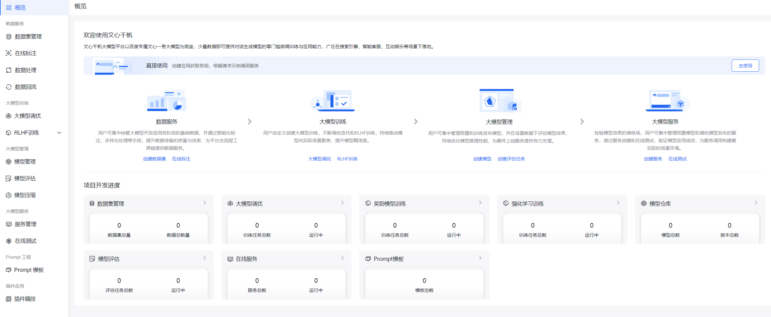Click the 去使用 button
Screen dimensions: 771x317
coord(745,66)
